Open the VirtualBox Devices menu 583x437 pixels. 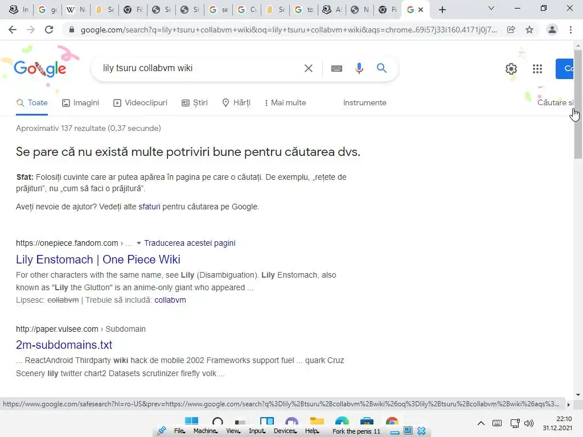285,431
